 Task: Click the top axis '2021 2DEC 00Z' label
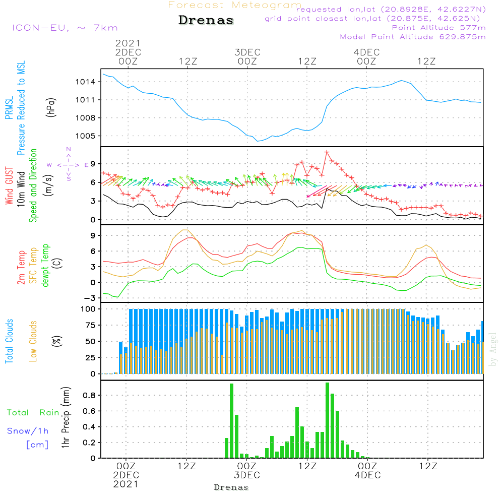(x=128, y=52)
